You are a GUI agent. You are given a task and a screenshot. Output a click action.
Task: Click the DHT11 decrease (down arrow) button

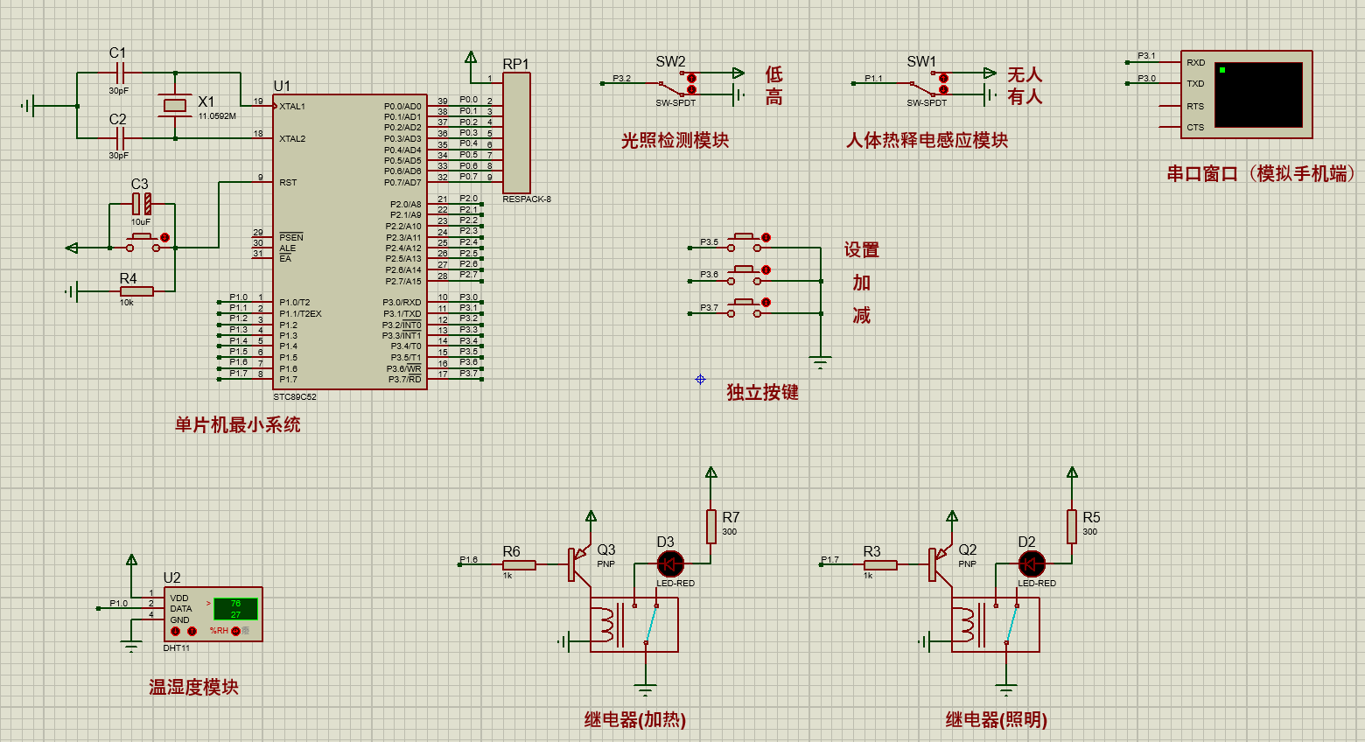coord(175,631)
